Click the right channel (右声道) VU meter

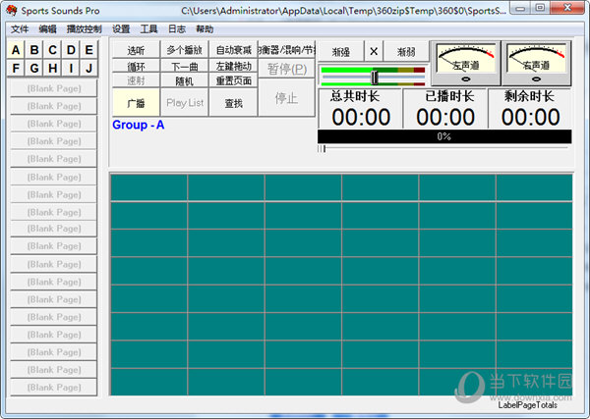[536, 64]
